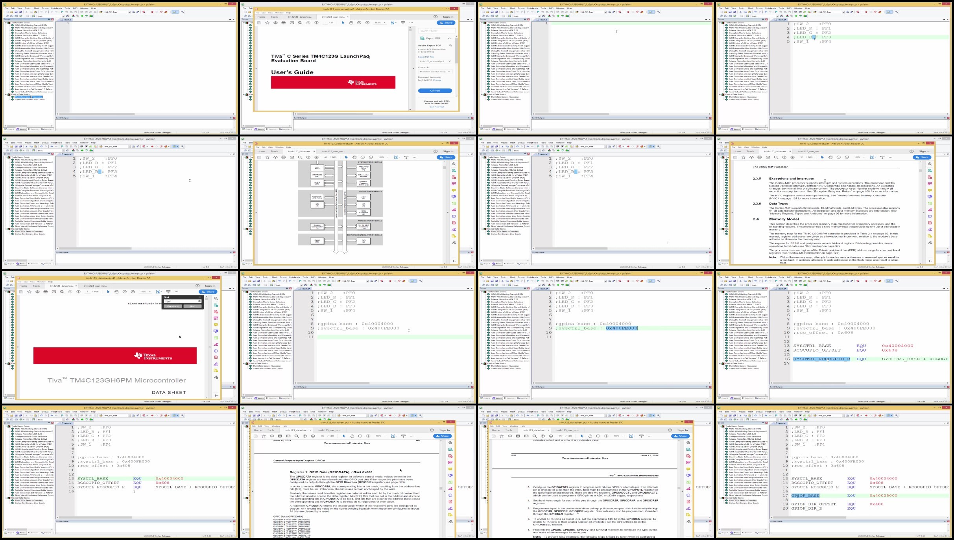Click Next in the Find box
The height and width of the screenshot is (540, 954).
point(192,306)
